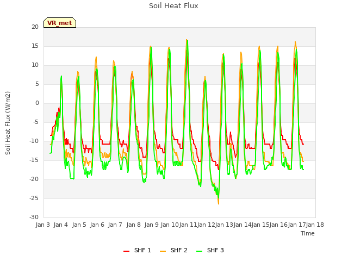
Task: Click the green SHF 3 legend swatch
Action: (200, 251)
